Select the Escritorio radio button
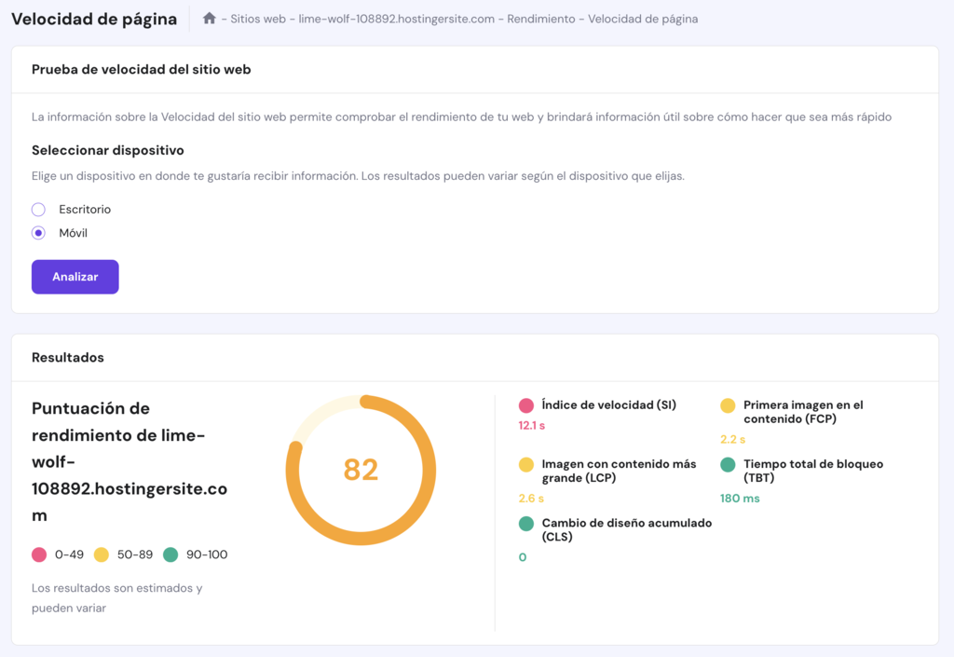Image resolution: width=954 pixels, height=657 pixels. 38,209
